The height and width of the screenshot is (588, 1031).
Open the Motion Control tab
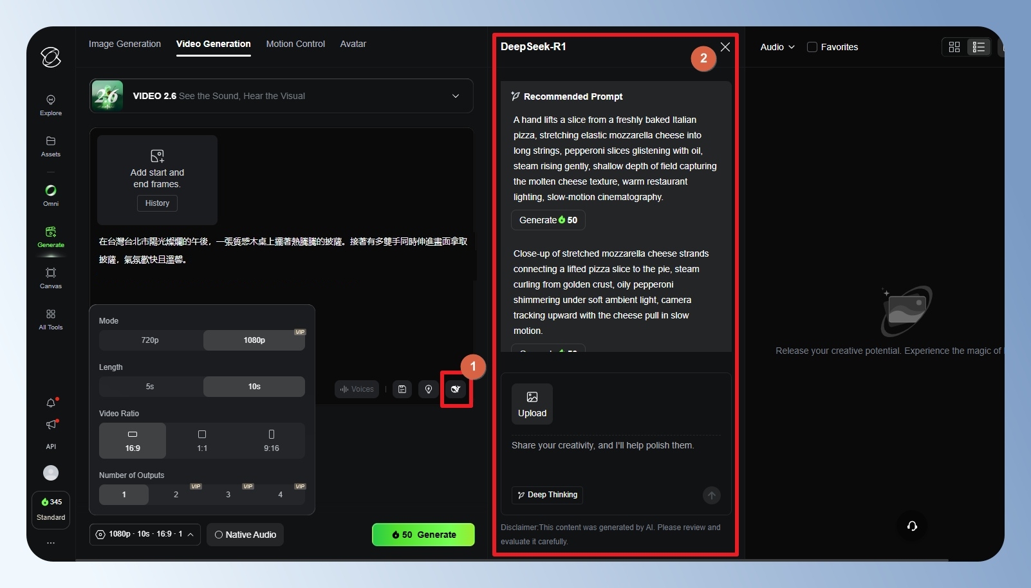coord(295,44)
